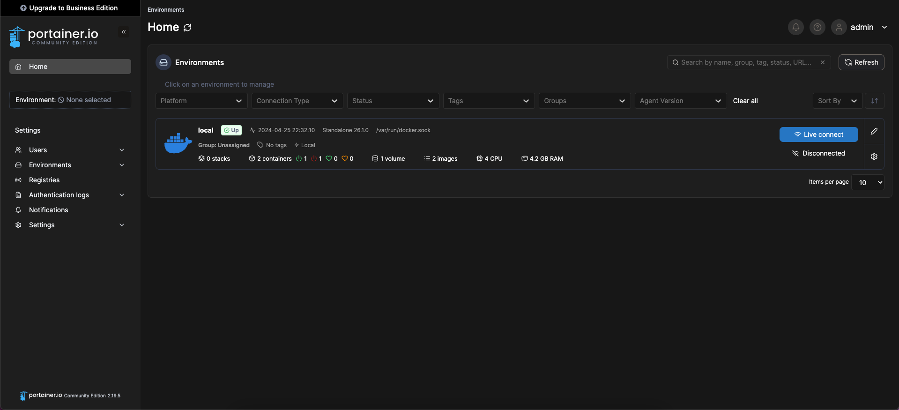Click Clear all filters
Viewport: 899px width, 410px height.
pyautogui.click(x=745, y=101)
